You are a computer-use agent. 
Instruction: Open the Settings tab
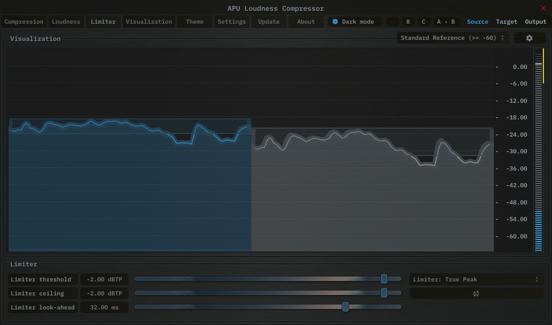pos(231,22)
